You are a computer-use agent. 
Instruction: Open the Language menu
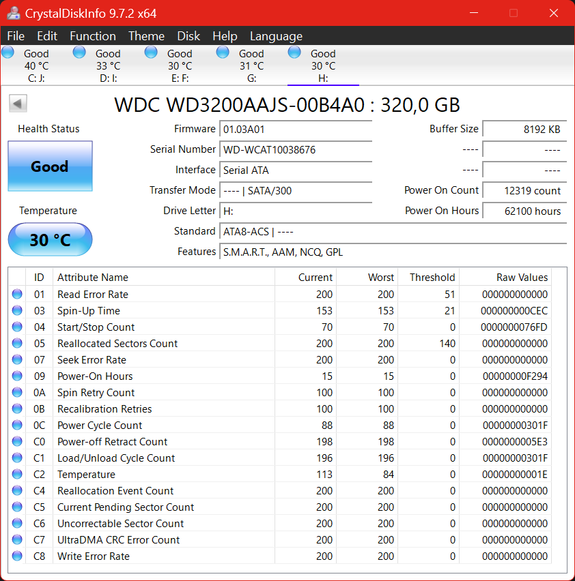(276, 36)
